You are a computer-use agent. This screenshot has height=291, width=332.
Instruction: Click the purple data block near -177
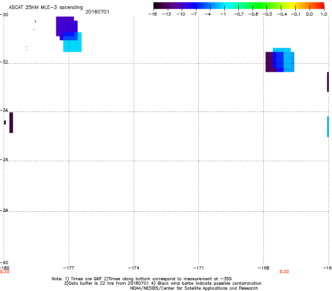tap(65, 26)
